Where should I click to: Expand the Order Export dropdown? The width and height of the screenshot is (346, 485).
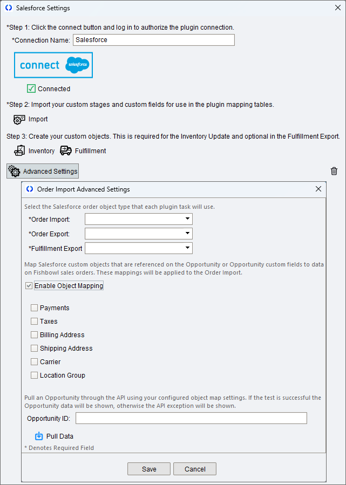pyautogui.click(x=187, y=234)
